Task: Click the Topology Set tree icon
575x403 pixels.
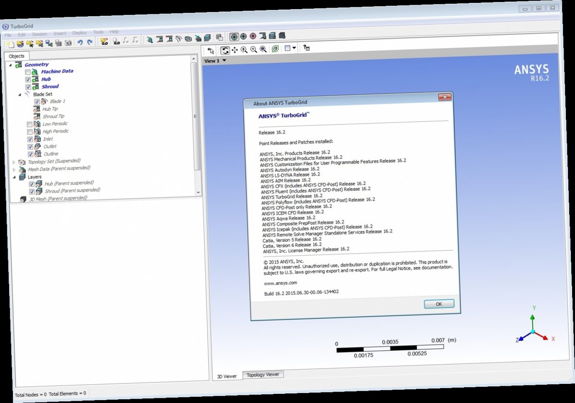Action: tap(22, 163)
